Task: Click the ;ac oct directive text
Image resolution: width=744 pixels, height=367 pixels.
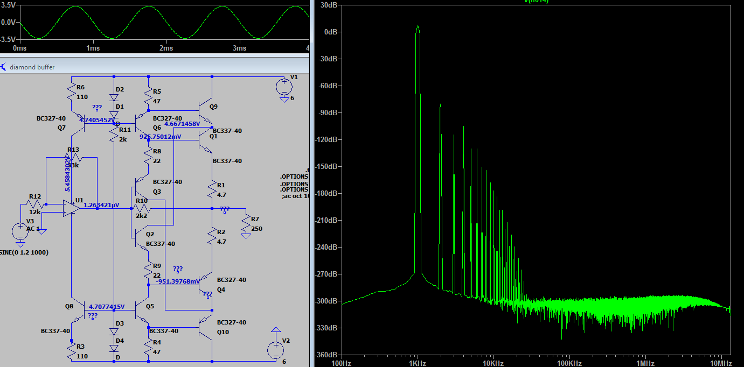Action: coord(296,196)
